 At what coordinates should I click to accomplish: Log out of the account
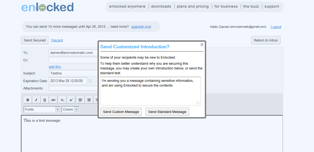pyautogui.click(x=276, y=27)
